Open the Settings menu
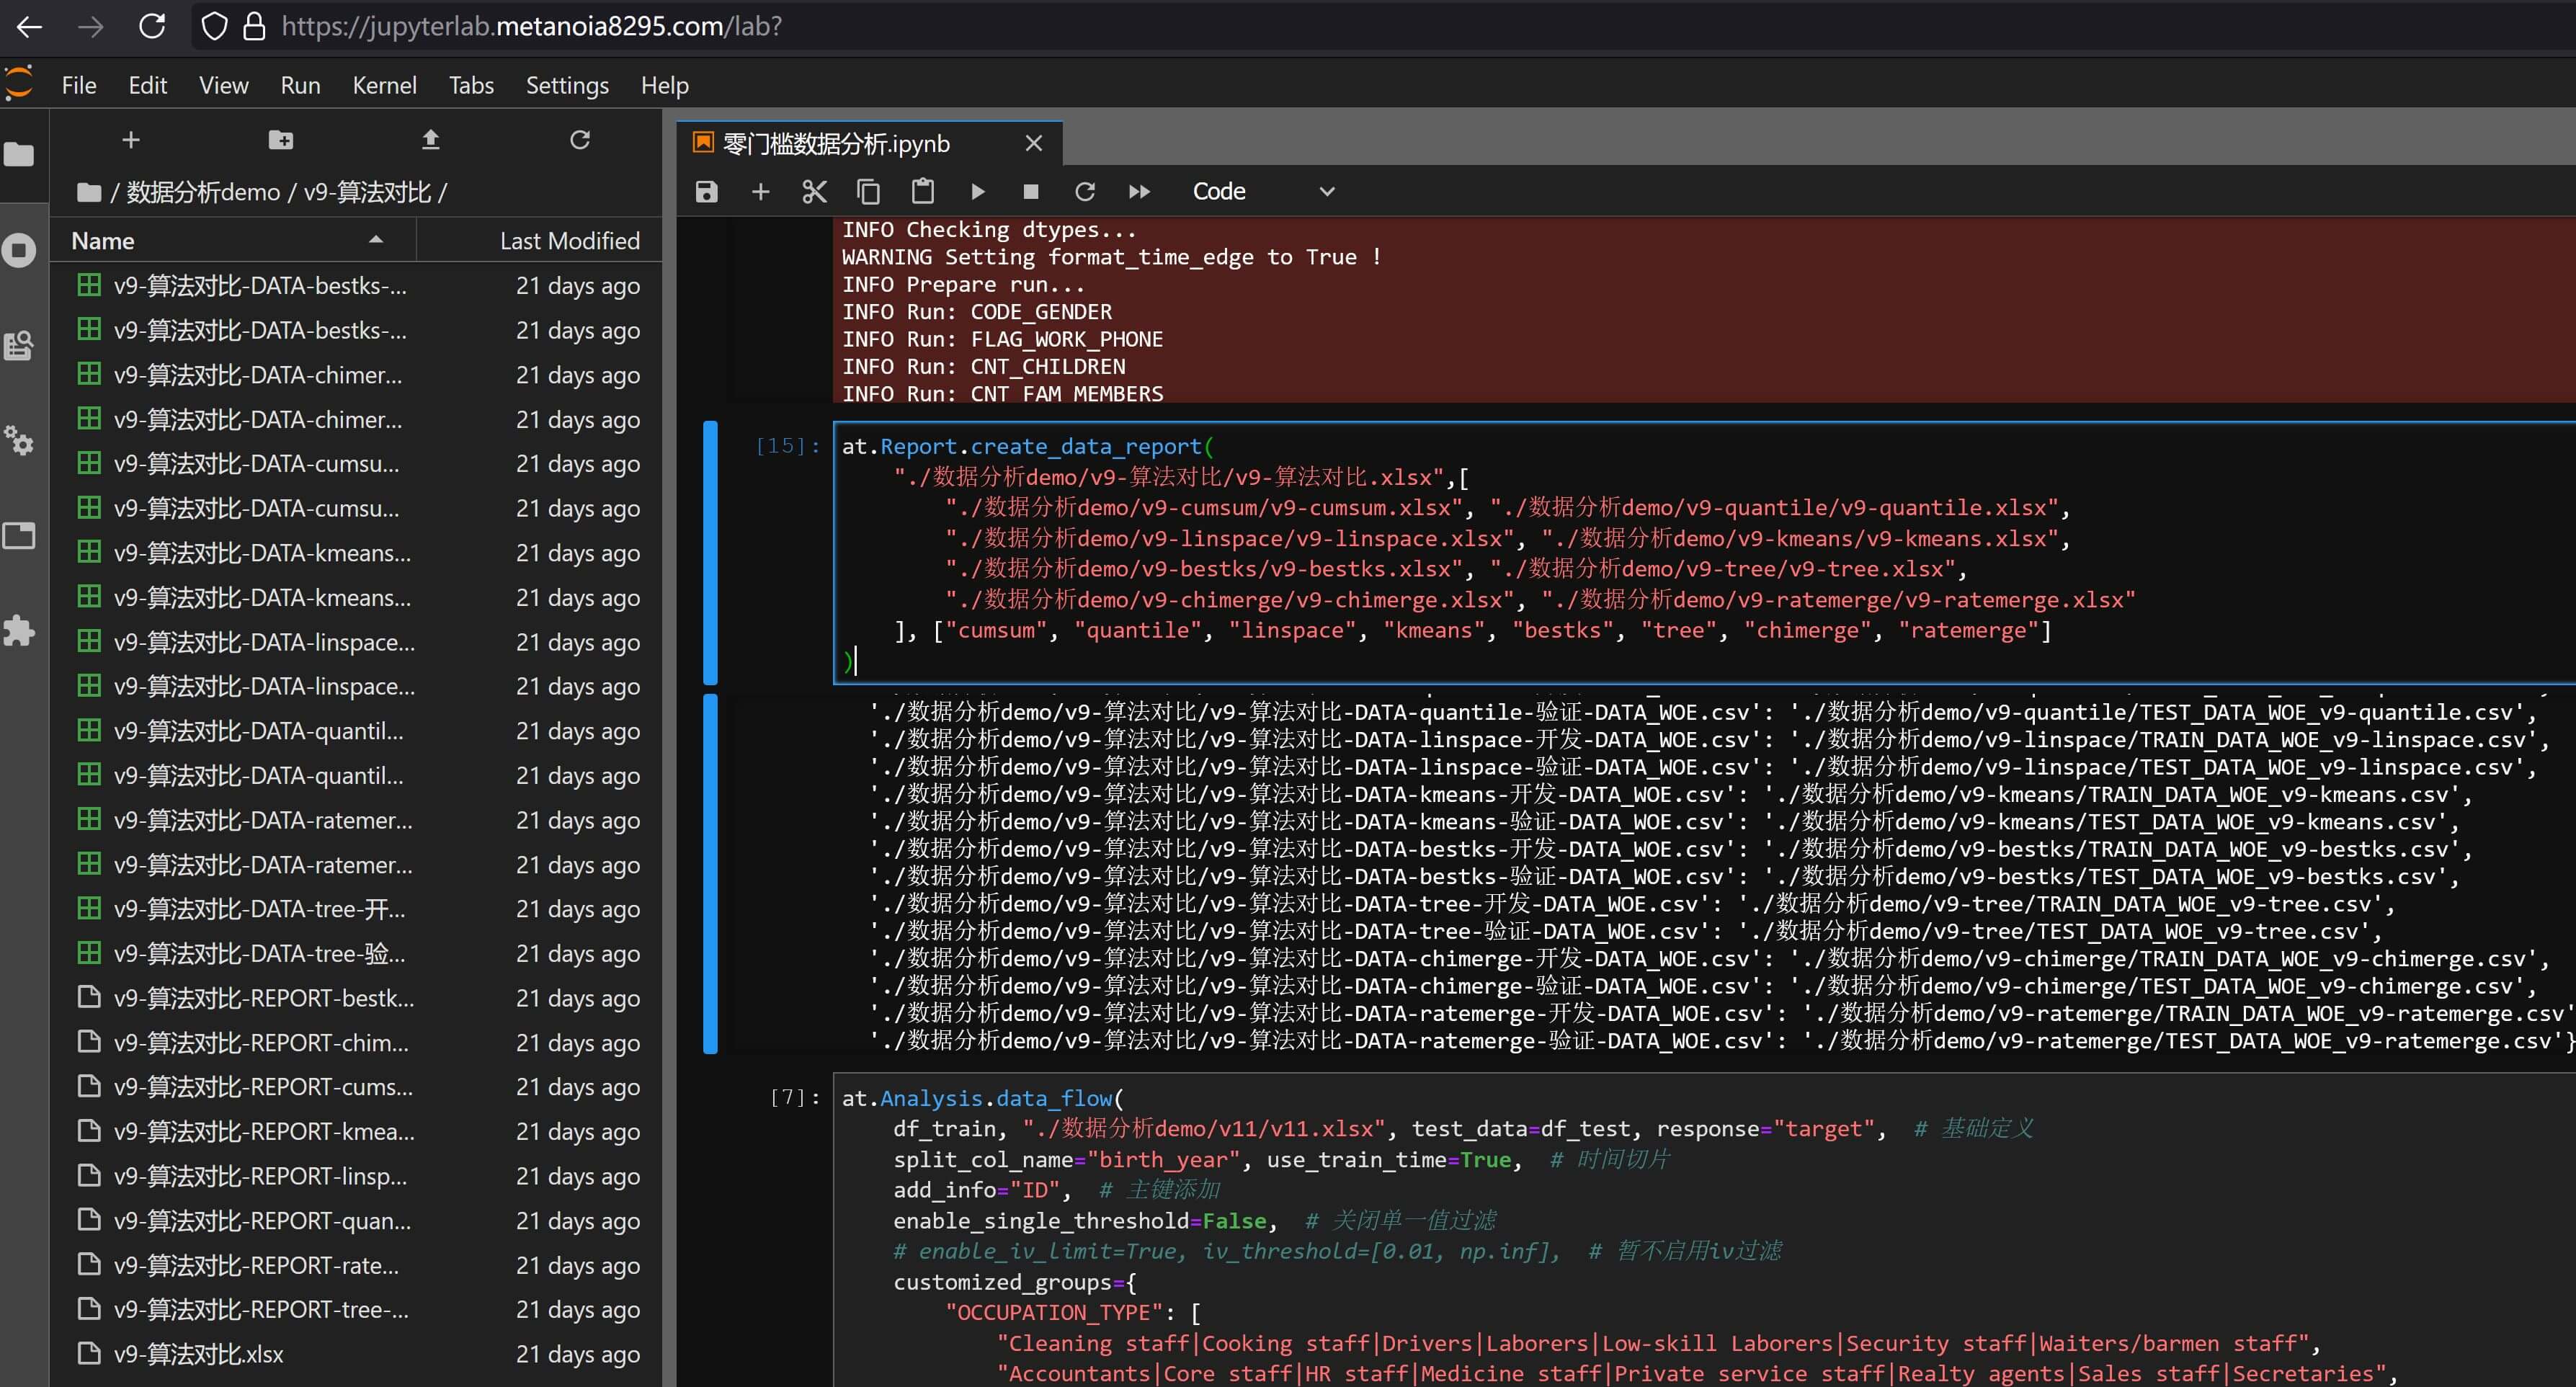 tap(567, 85)
